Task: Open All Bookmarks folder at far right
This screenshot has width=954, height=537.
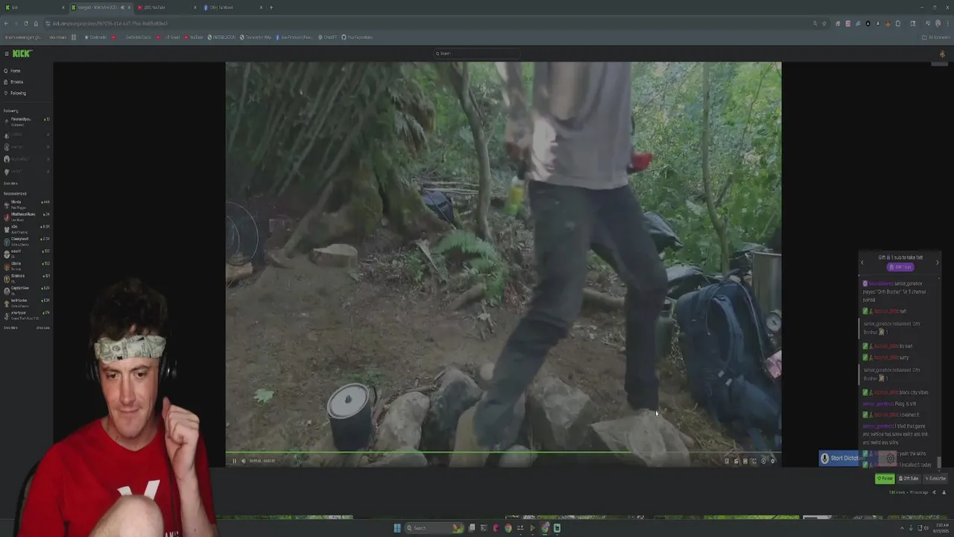Action: 935,37
